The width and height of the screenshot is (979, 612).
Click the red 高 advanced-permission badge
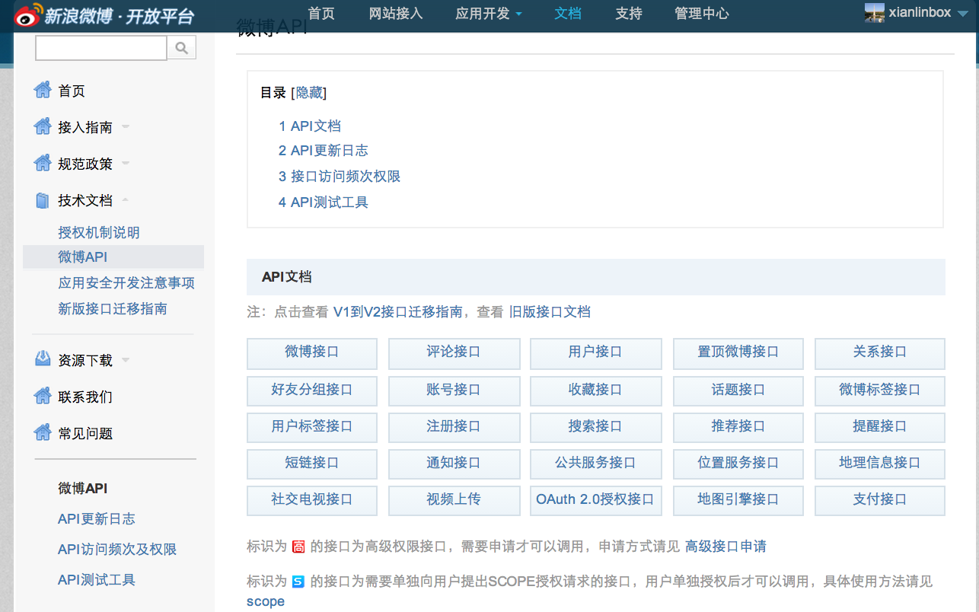pyautogui.click(x=298, y=546)
